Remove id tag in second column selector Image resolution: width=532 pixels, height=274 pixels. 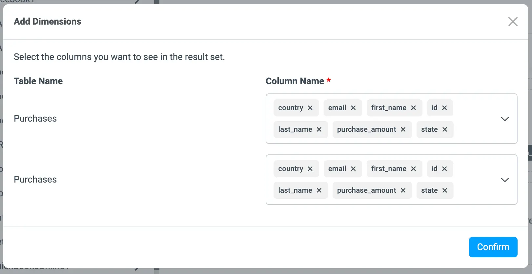[x=444, y=169]
